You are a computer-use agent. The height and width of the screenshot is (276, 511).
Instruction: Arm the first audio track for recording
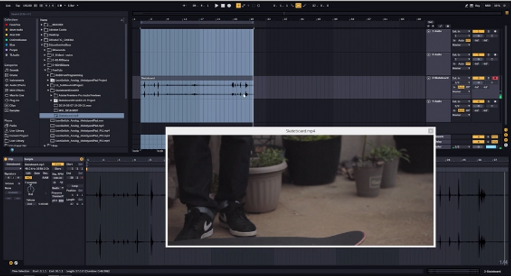495,31
